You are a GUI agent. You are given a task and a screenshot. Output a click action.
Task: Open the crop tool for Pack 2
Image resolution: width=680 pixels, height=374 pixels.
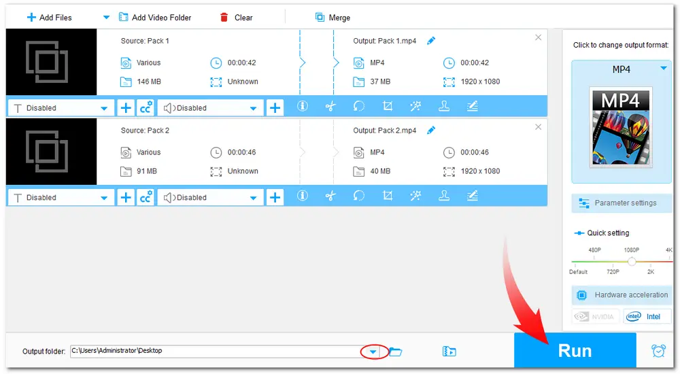pos(388,197)
